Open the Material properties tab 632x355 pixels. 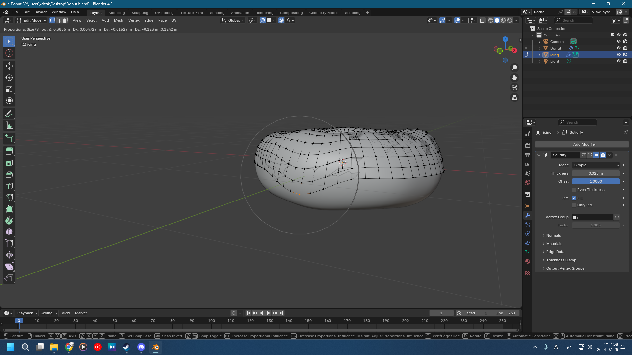pos(528,261)
